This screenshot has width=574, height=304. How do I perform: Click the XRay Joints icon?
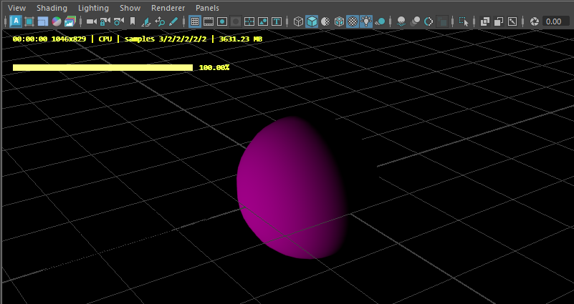512,21
